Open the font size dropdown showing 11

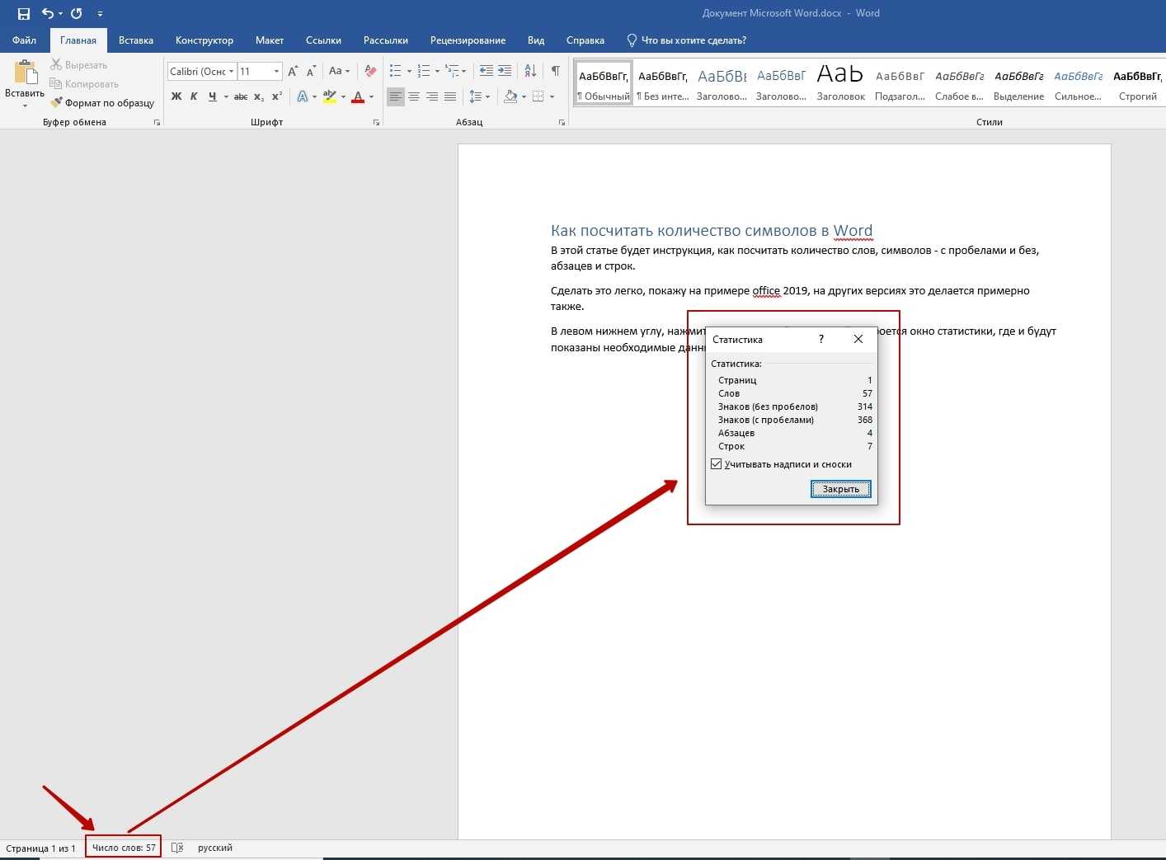(276, 72)
